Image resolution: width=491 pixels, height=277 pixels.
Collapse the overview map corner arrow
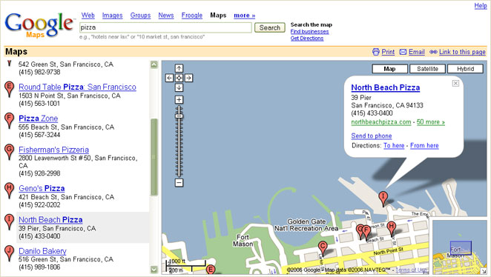(484, 271)
